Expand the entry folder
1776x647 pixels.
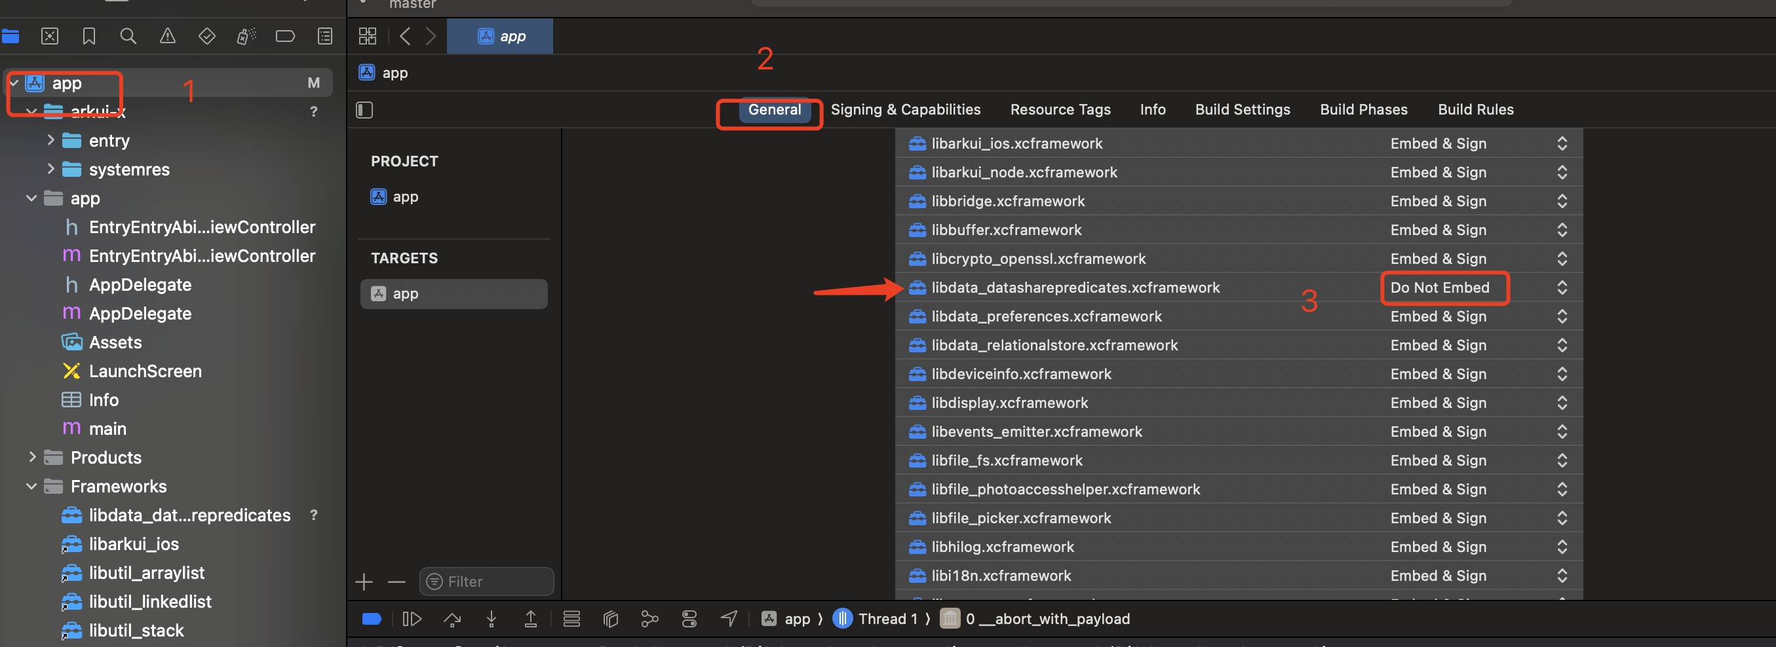(x=50, y=141)
